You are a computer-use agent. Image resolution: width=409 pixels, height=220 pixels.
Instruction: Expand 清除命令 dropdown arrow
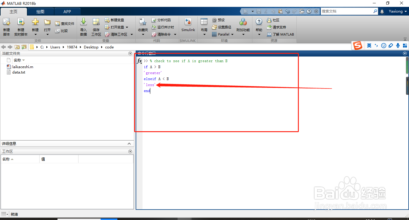point(175,34)
